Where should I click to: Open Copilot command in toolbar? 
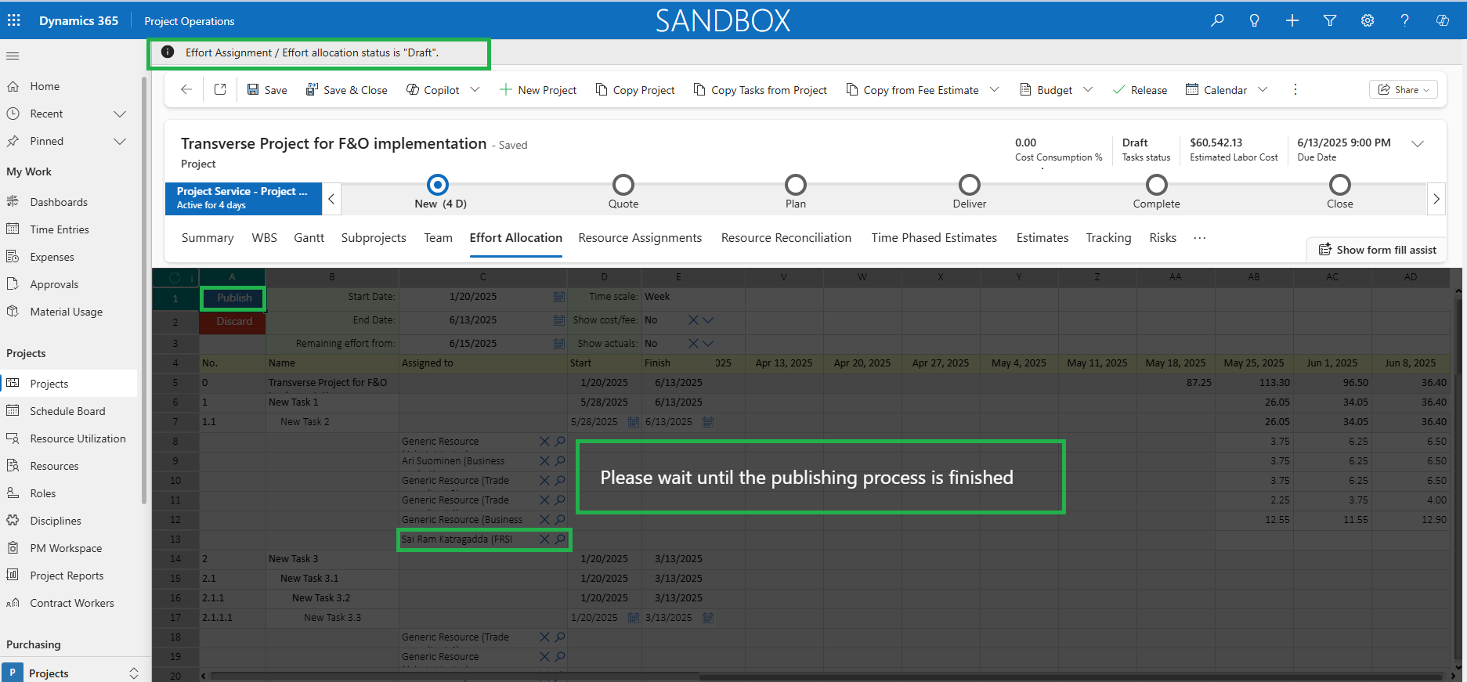click(x=433, y=90)
